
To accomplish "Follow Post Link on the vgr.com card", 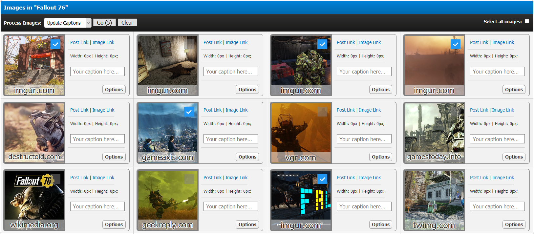I will [346, 110].
